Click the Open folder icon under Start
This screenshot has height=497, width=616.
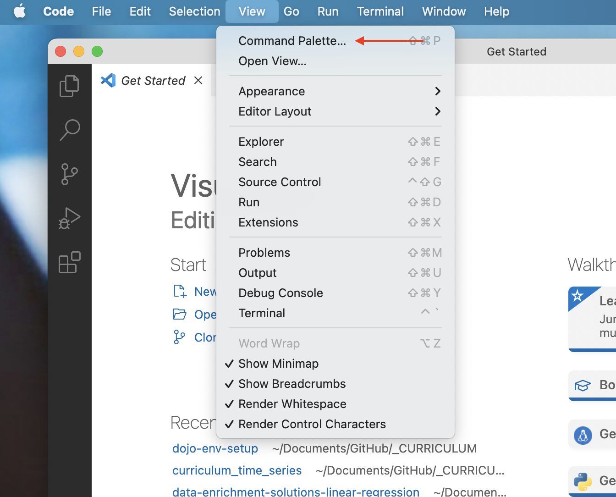click(180, 314)
